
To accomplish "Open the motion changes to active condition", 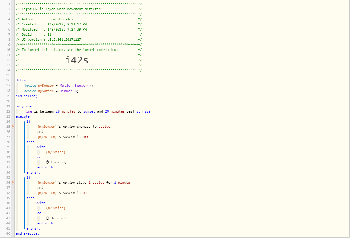I will (x=74, y=127).
